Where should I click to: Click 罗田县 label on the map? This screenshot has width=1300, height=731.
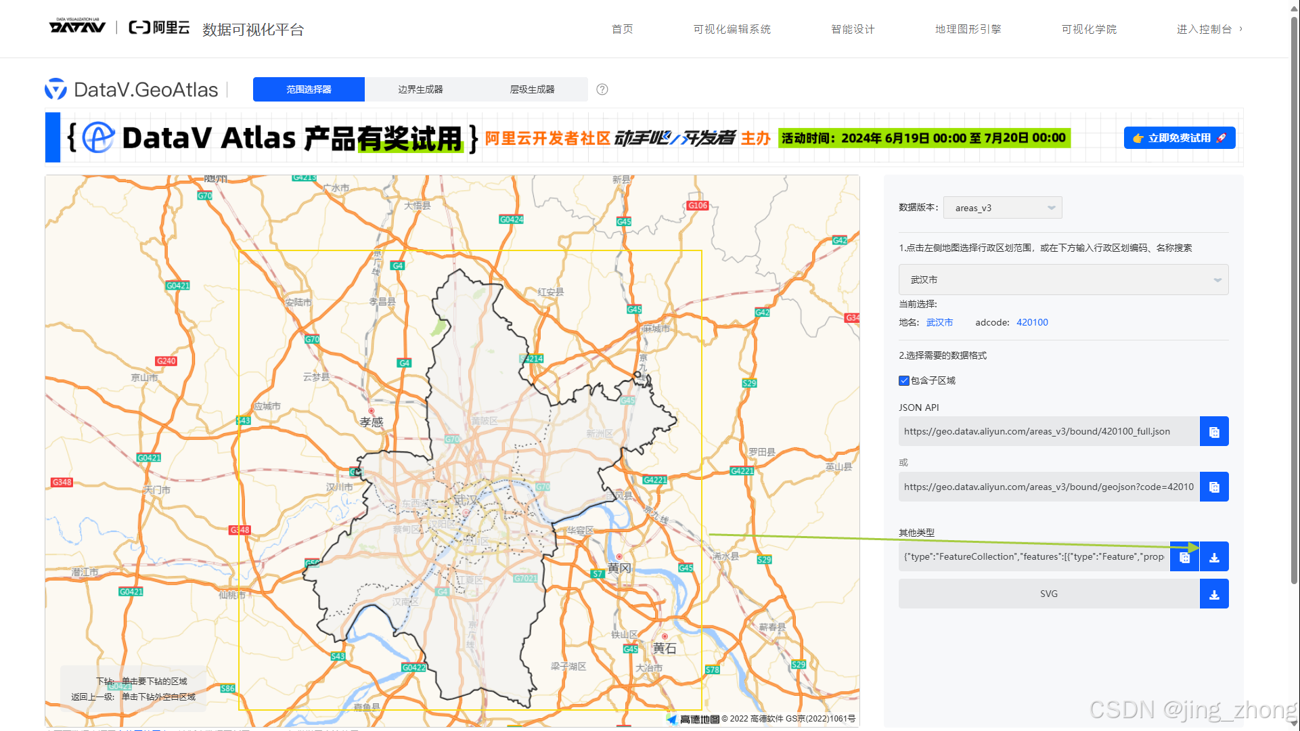[x=762, y=452]
